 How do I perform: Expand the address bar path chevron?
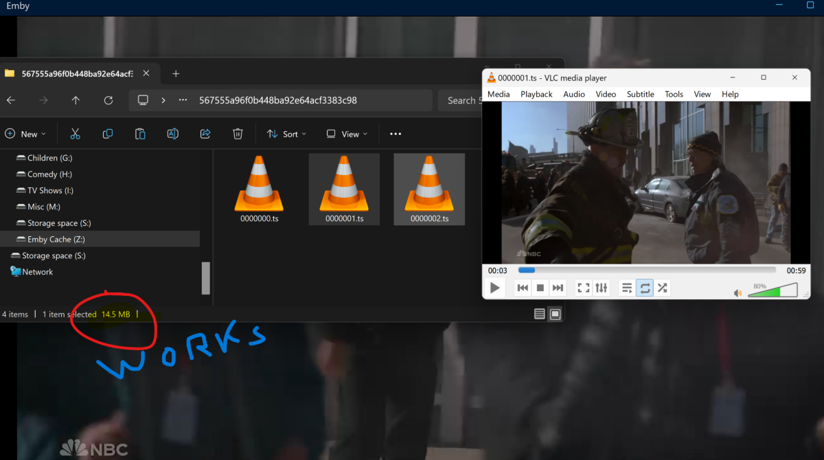(x=163, y=100)
